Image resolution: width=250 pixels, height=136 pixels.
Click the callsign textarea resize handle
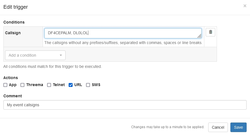(199, 36)
